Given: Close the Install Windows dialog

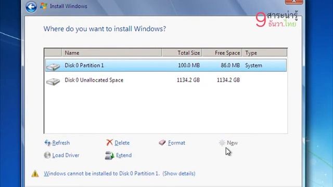Looking at the screenshot, I should coord(293,2).
